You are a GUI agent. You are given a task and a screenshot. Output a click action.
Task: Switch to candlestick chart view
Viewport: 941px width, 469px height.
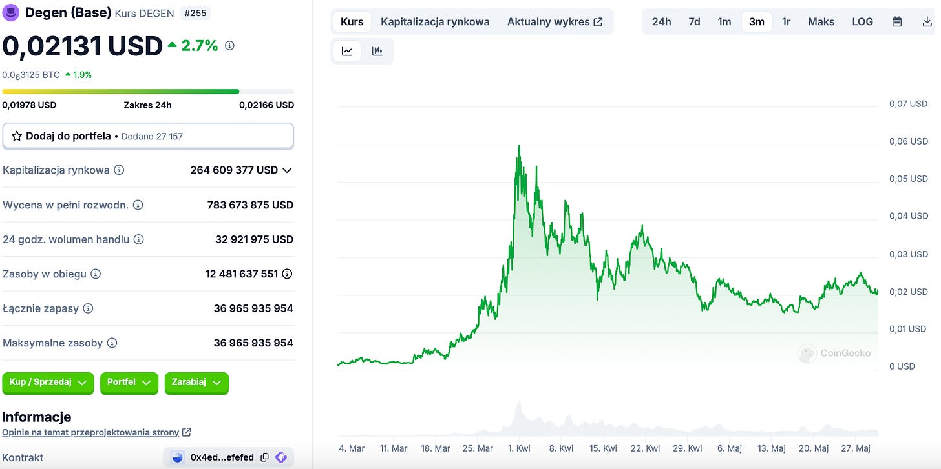[x=377, y=52]
